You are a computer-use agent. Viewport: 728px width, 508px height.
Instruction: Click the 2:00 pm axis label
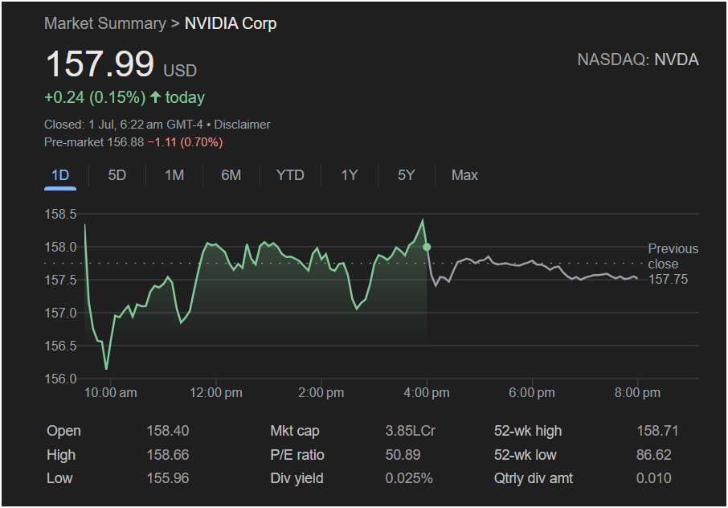pyautogui.click(x=321, y=393)
